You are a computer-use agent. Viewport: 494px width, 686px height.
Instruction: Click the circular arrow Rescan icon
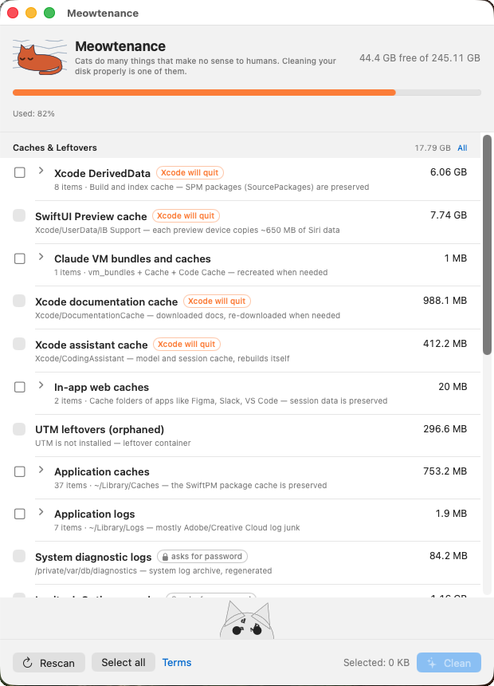28,663
